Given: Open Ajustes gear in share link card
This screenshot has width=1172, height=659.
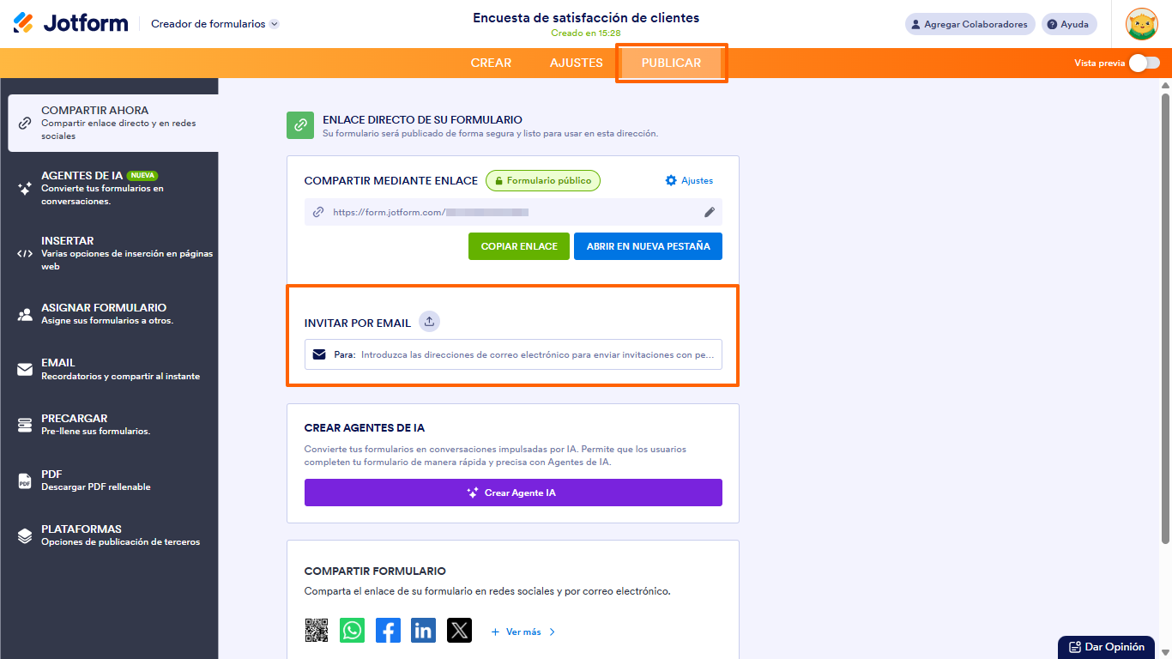Looking at the screenshot, I should coord(689,181).
